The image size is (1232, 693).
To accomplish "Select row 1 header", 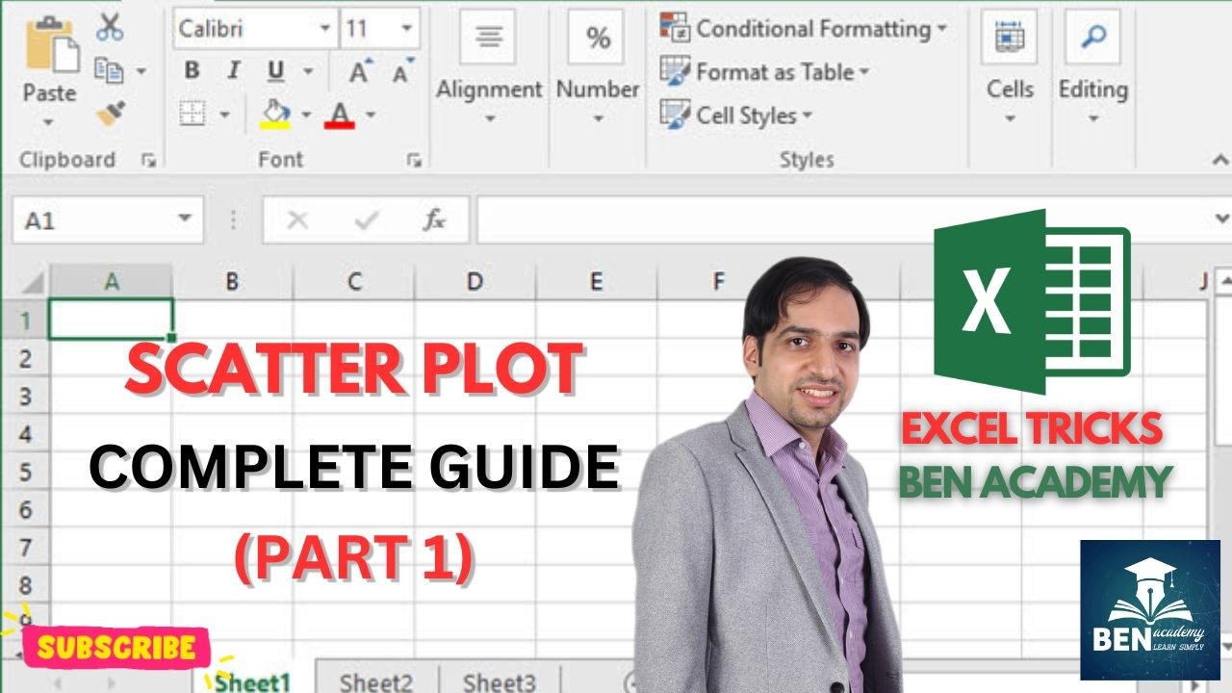I will point(25,320).
